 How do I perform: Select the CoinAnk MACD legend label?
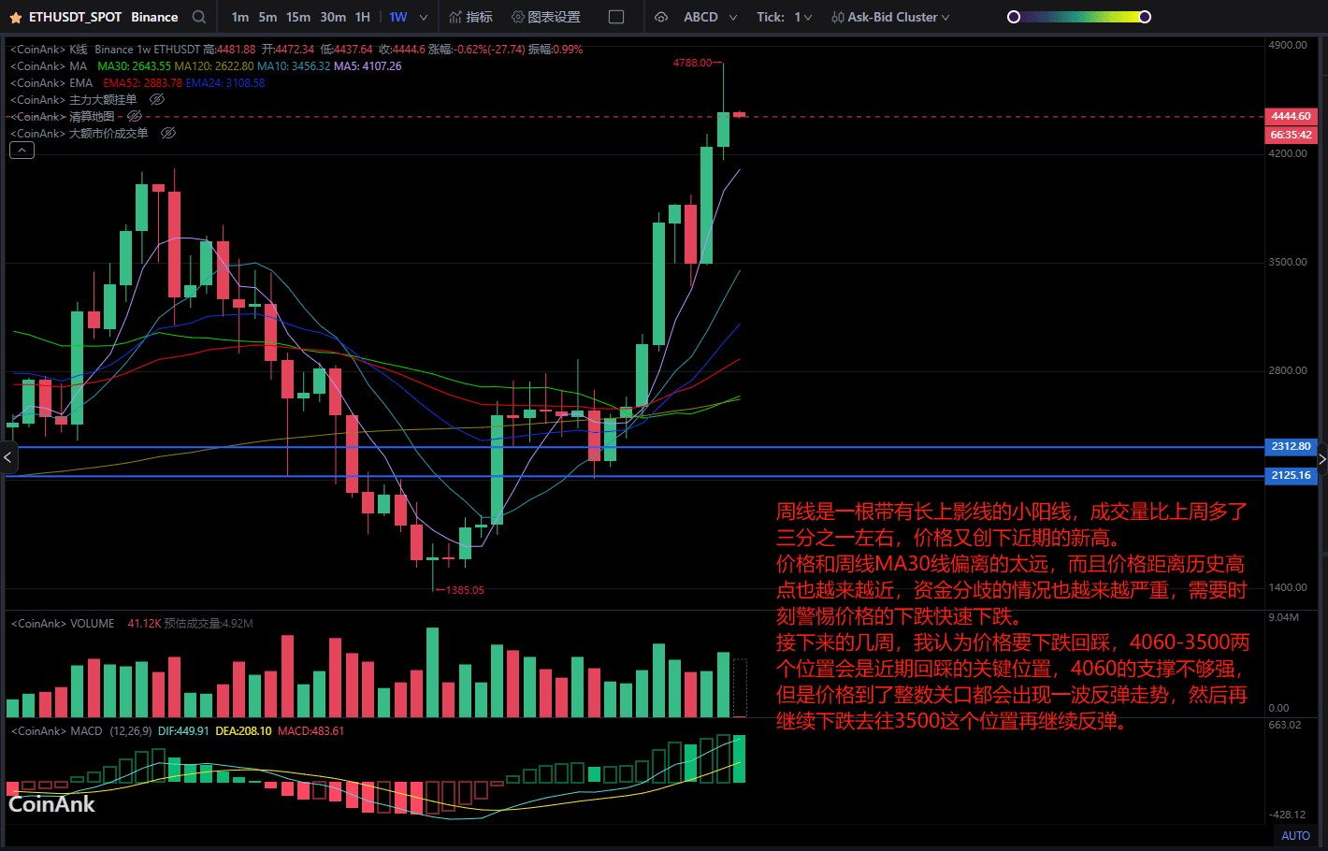(56, 730)
